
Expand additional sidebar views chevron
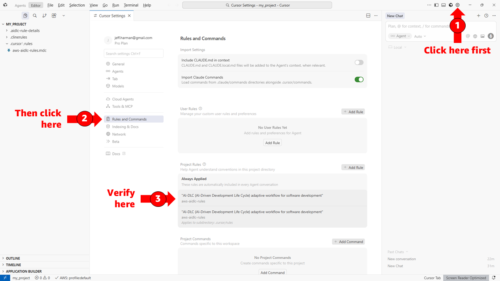[x=64, y=16]
